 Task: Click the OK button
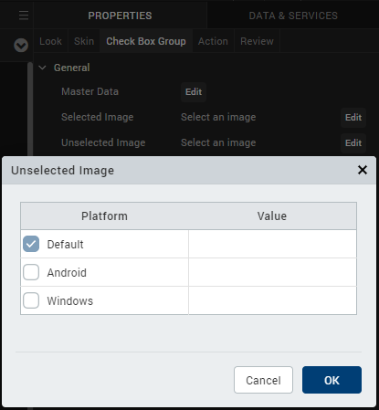click(x=332, y=380)
